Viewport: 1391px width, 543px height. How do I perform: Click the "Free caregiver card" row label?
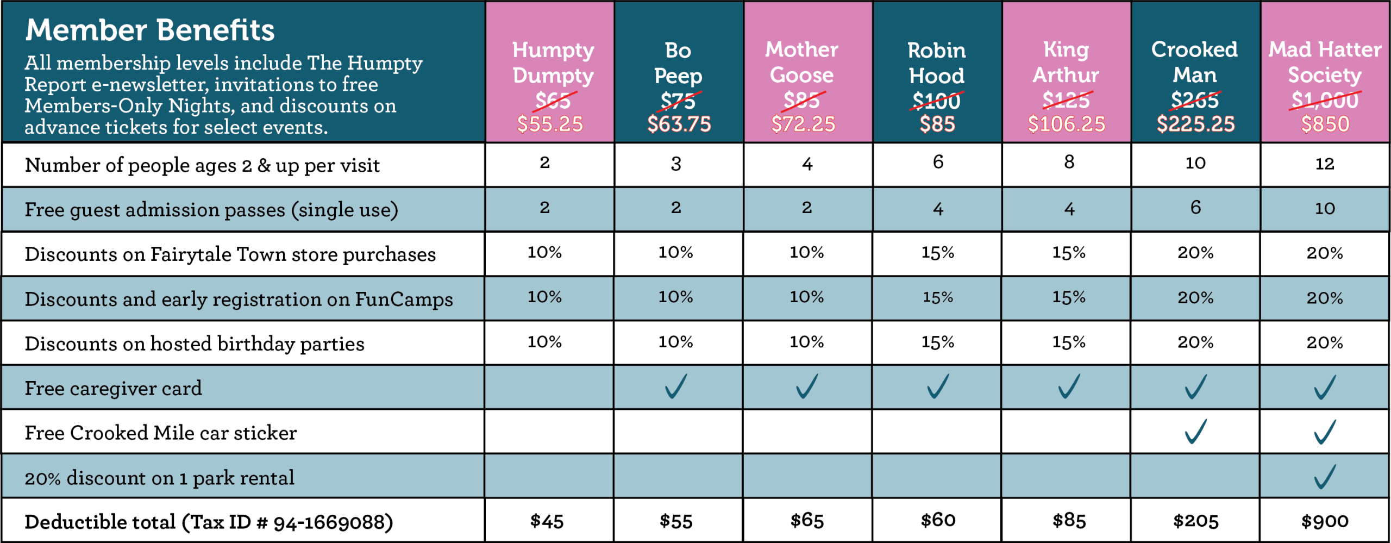pyautogui.click(x=113, y=388)
